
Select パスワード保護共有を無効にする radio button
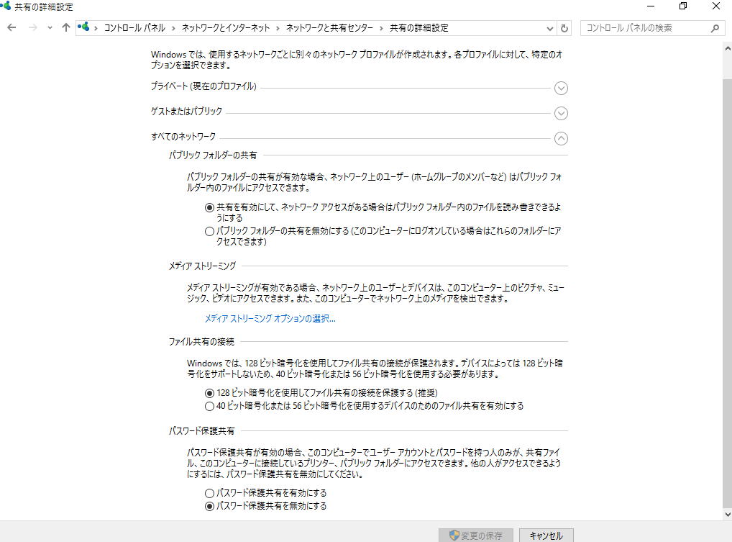point(210,507)
